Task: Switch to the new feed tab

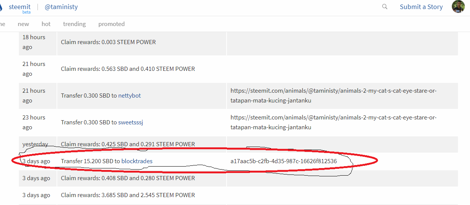Action: (23, 24)
